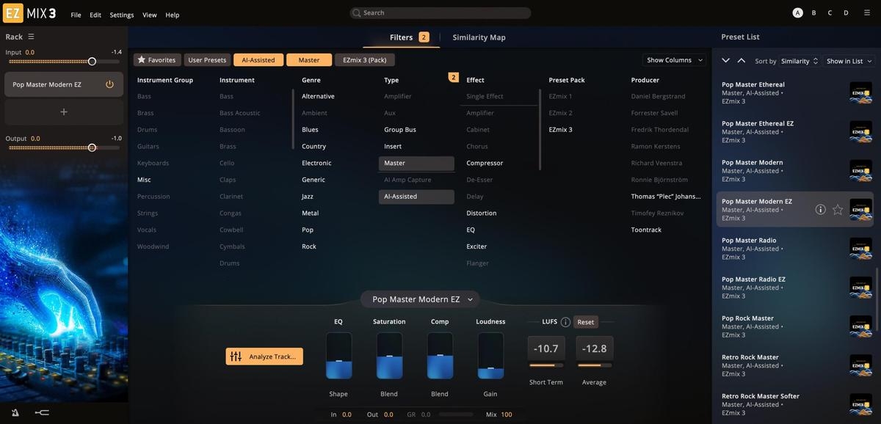This screenshot has width=881, height=424.
Task: Open the Sort by Similarity dropdown
Action: click(x=799, y=62)
